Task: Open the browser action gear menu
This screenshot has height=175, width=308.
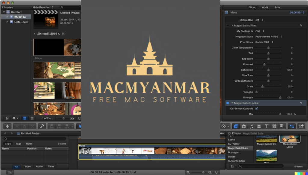Action: click(x=15, y=118)
